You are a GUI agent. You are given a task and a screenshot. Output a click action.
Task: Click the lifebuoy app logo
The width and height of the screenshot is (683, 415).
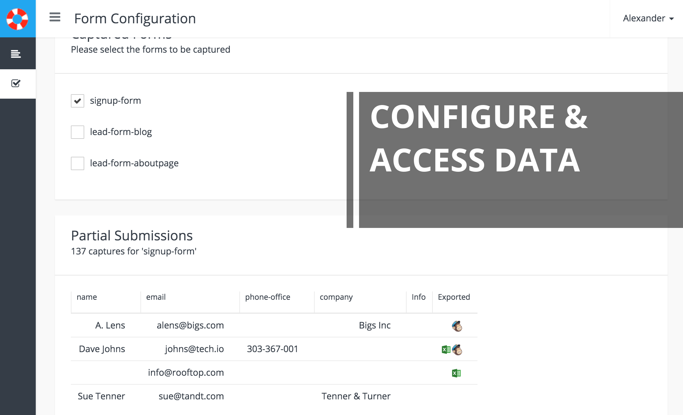coord(18,19)
